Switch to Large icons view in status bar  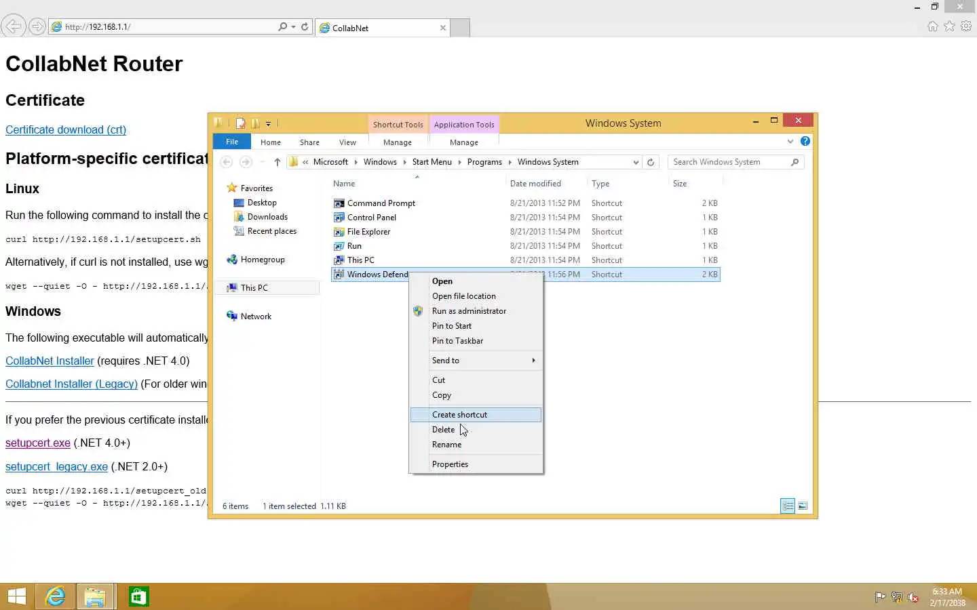click(803, 506)
